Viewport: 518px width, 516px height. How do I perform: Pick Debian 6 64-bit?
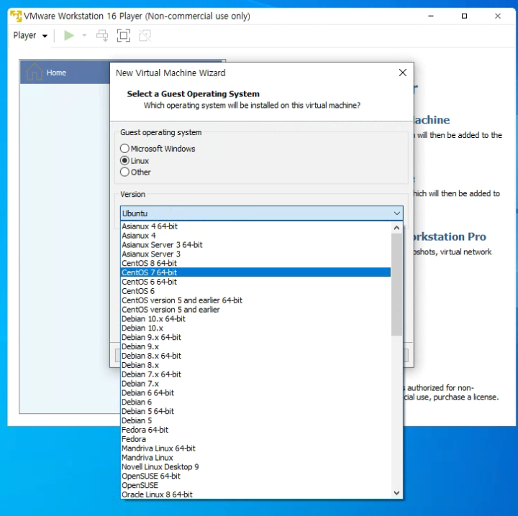[255, 392]
